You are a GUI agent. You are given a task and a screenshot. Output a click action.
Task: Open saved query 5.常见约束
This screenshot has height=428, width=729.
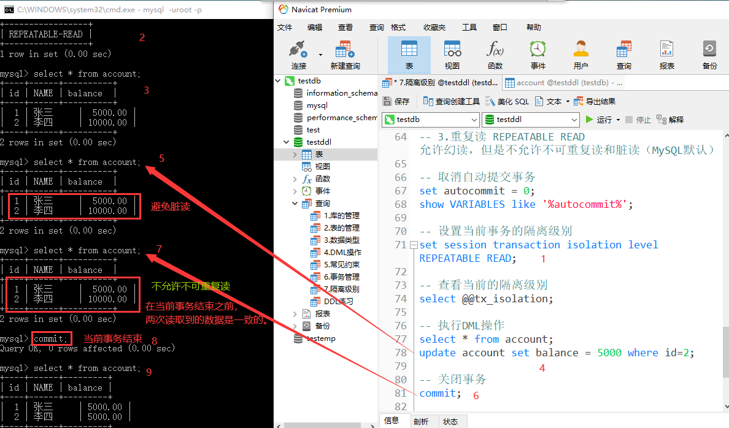point(335,264)
